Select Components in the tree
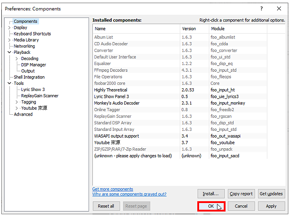This screenshot has width=291, height=216. point(26,22)
